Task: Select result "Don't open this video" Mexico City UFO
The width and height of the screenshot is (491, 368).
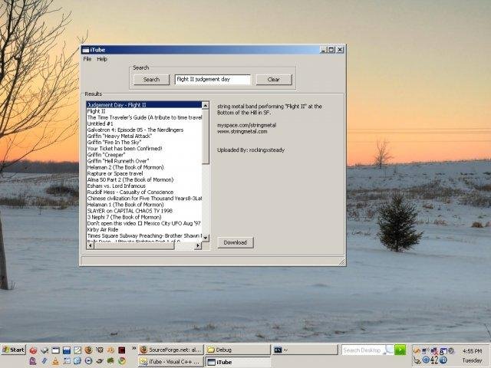Action: 144,223
